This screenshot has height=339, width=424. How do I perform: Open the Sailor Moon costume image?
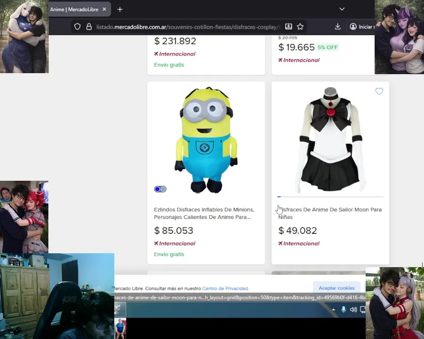click(330, 140)
